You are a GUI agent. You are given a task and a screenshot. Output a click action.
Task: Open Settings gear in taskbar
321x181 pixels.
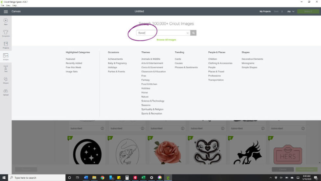pos(151,177)
